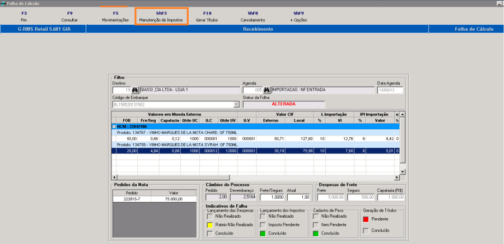The height and width of the screenshot is (244, 504).
Task: Toggle green Impostos Concluído indicator
Action: pyautogui.click(x=263, y=233)
